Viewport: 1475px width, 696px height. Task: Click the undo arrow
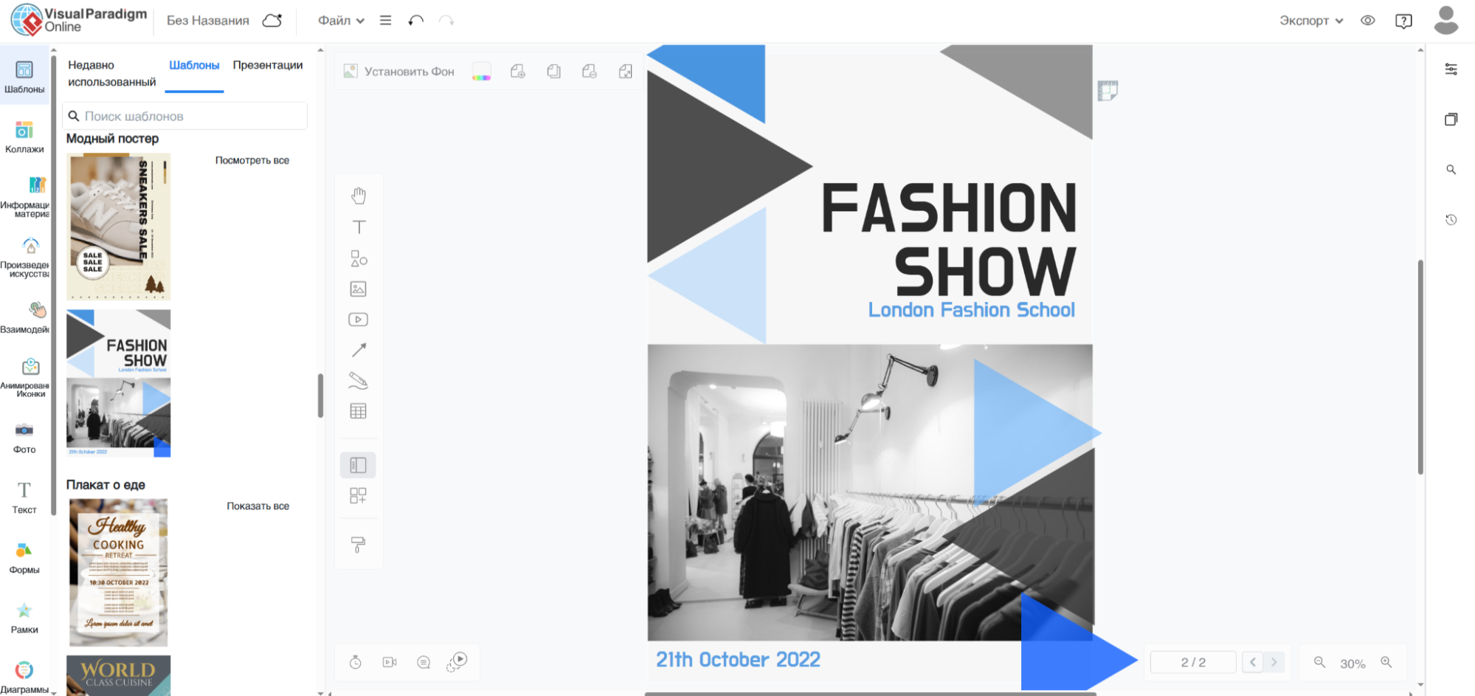pyautogui.click(x=416, y=21)
